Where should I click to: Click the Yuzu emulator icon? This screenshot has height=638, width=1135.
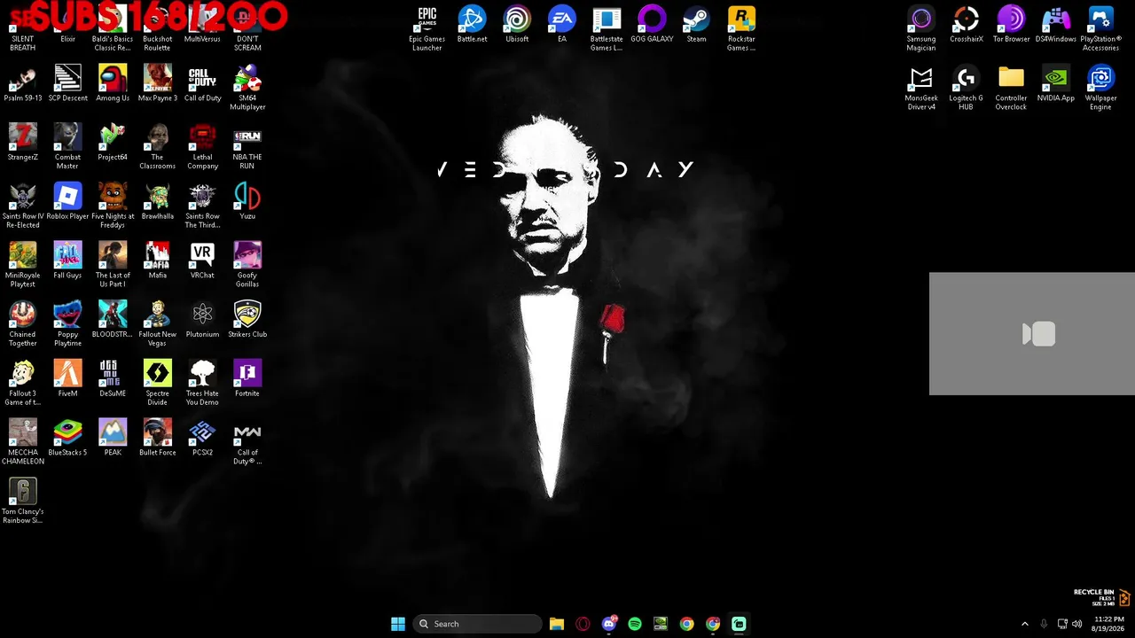[x=247, y=202]
